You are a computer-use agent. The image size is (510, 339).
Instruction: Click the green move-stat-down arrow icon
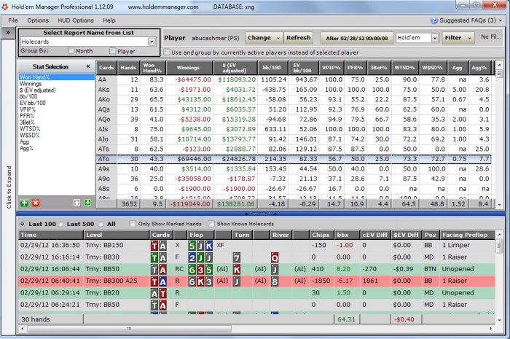click(87, 203)
